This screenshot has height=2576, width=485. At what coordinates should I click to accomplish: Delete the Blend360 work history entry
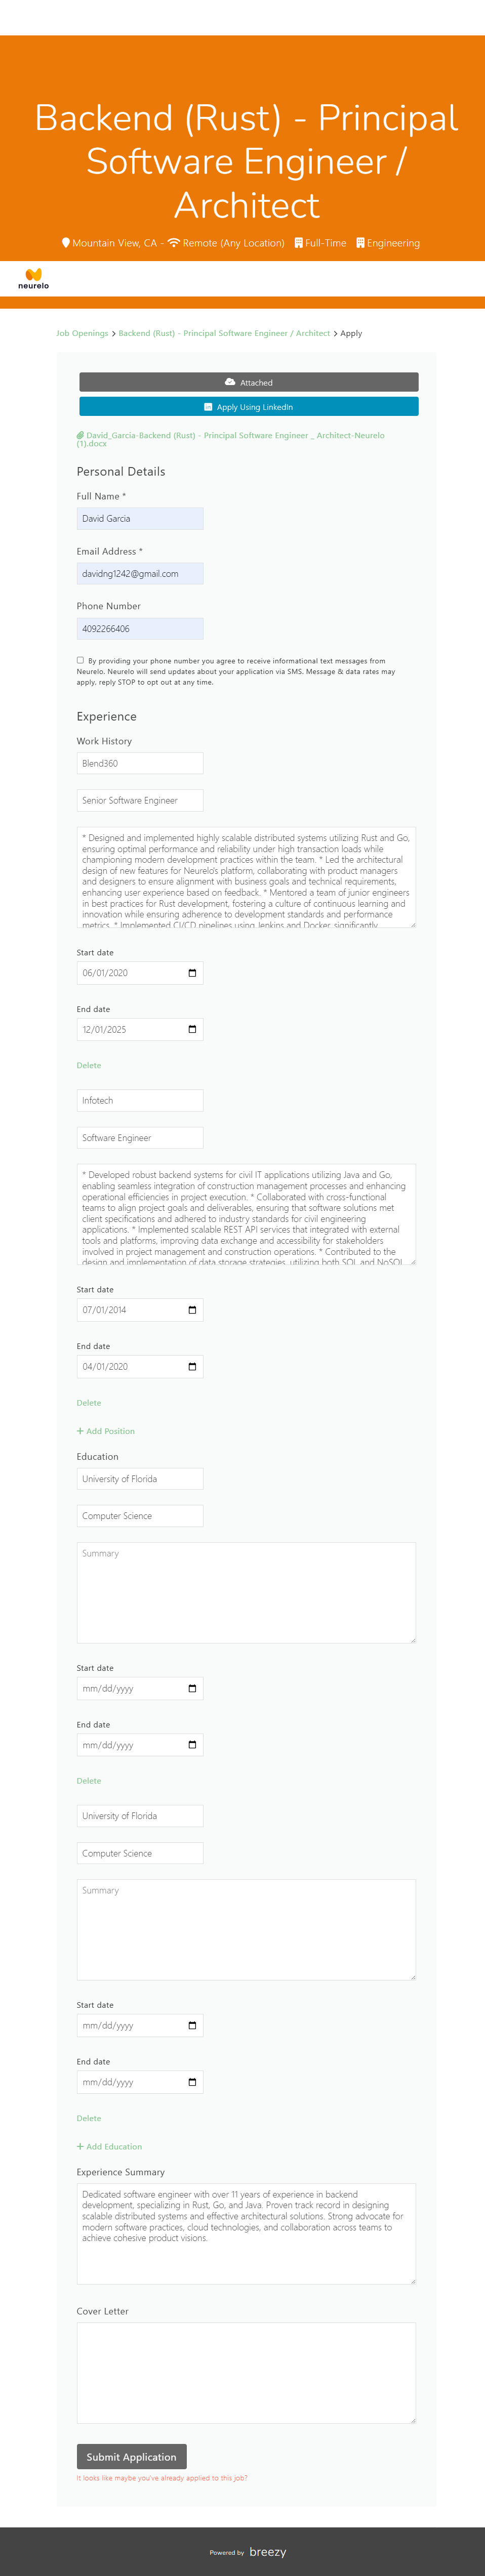[88, 1065]
